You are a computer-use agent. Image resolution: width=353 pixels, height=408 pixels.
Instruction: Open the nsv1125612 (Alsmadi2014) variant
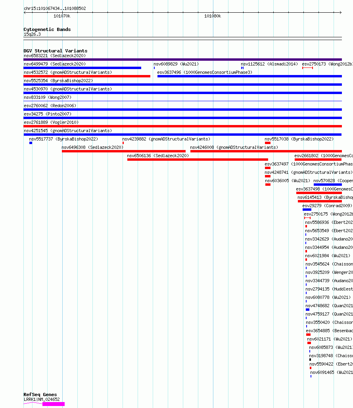[x=269, y=64]
